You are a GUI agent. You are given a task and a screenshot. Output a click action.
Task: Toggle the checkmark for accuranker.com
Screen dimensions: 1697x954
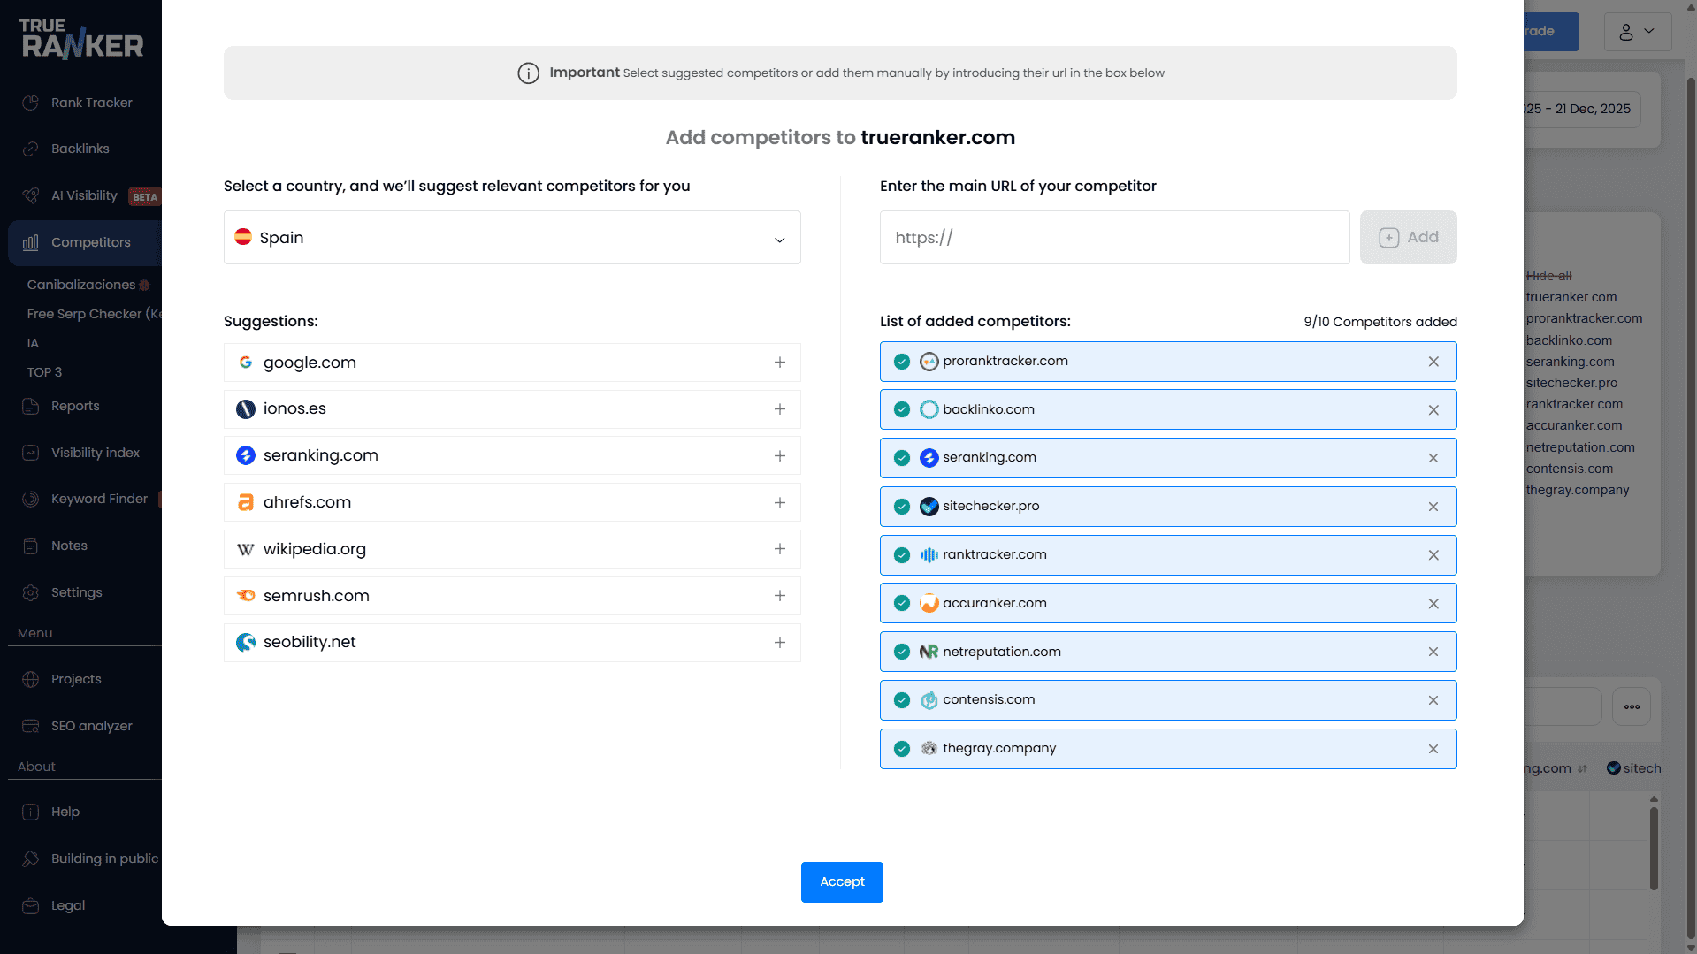tap(901, 604)
